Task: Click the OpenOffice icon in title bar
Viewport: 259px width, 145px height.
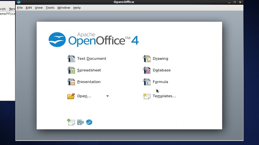Action: [19, 2]
